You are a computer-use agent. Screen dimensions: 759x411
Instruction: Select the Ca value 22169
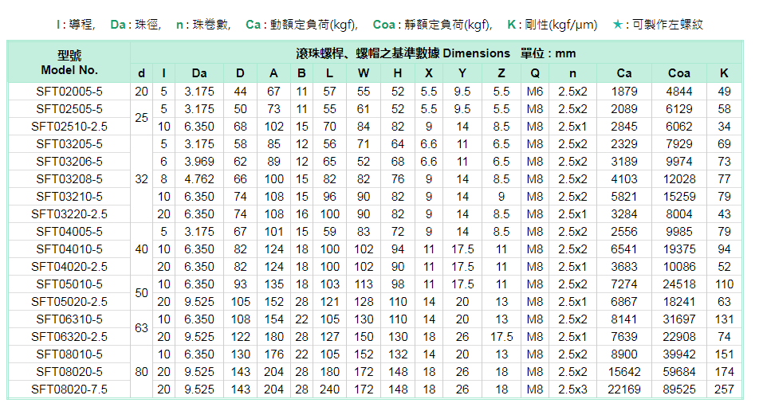pos(624,389)
